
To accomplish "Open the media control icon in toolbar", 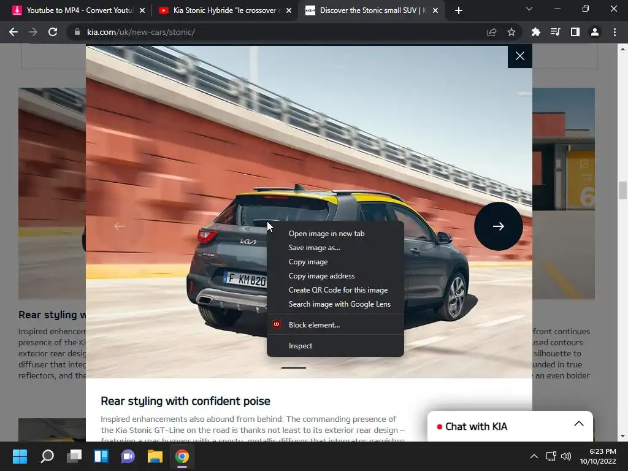I will [x=556, y=32].
